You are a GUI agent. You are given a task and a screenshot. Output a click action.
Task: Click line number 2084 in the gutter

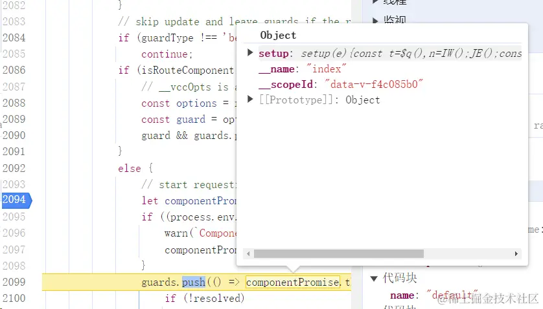(14, 37)
